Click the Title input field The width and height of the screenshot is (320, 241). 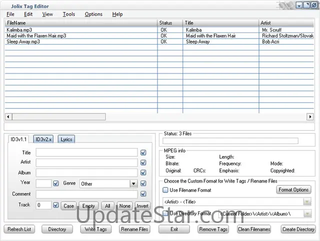tap(86, 152)
